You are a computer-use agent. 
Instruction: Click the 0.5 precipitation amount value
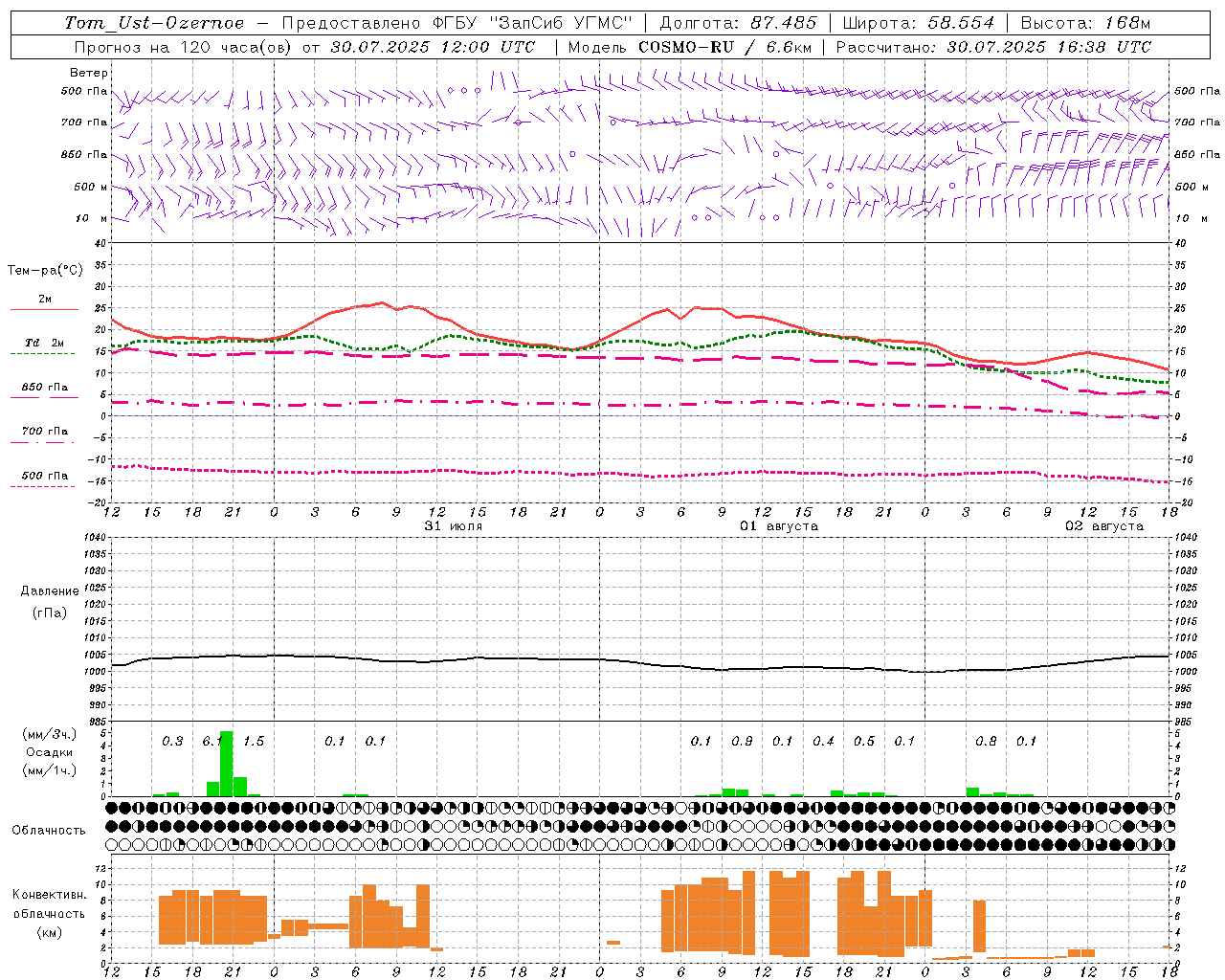pyautogui.click(x=864, y=742)
